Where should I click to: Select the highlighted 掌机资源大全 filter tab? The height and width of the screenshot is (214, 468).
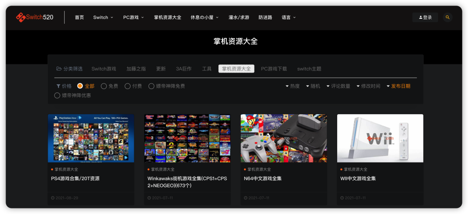coord(237,69)
